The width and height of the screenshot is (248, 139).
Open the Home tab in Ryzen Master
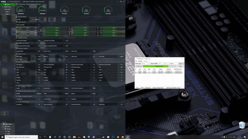tap(8, 4)
